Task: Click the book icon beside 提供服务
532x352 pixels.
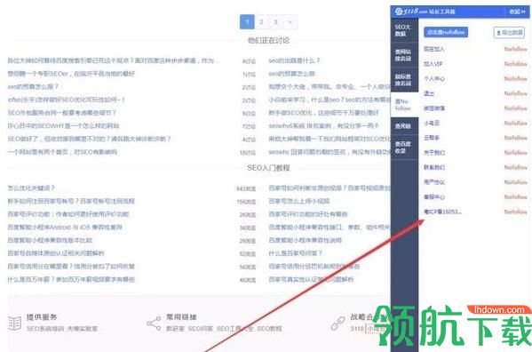Action: point(14,324)
